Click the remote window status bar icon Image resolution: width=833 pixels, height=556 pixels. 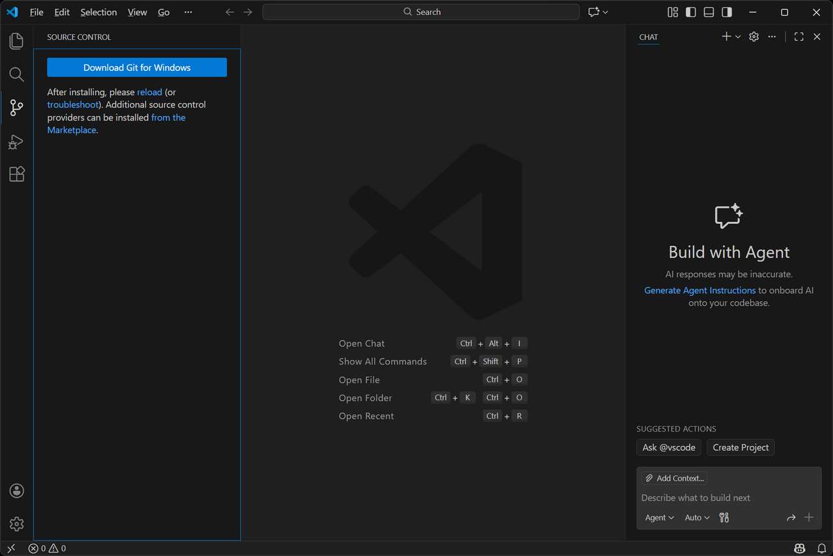point(11,548)
